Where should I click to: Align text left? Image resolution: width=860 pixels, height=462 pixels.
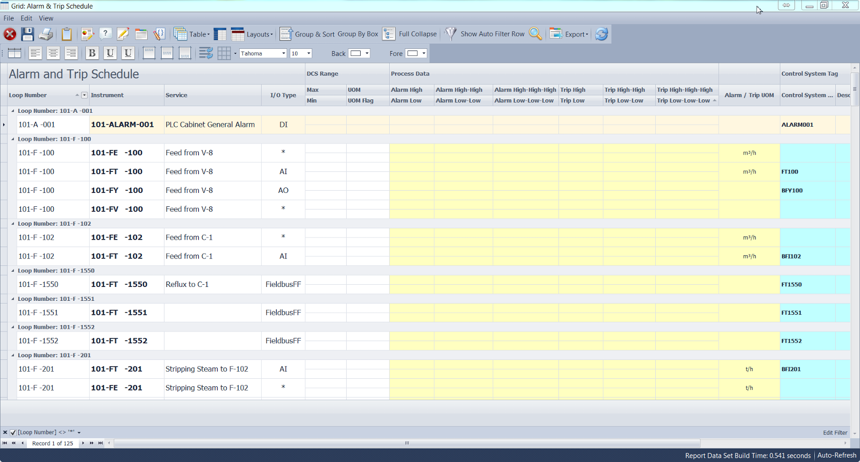[35, 53]
